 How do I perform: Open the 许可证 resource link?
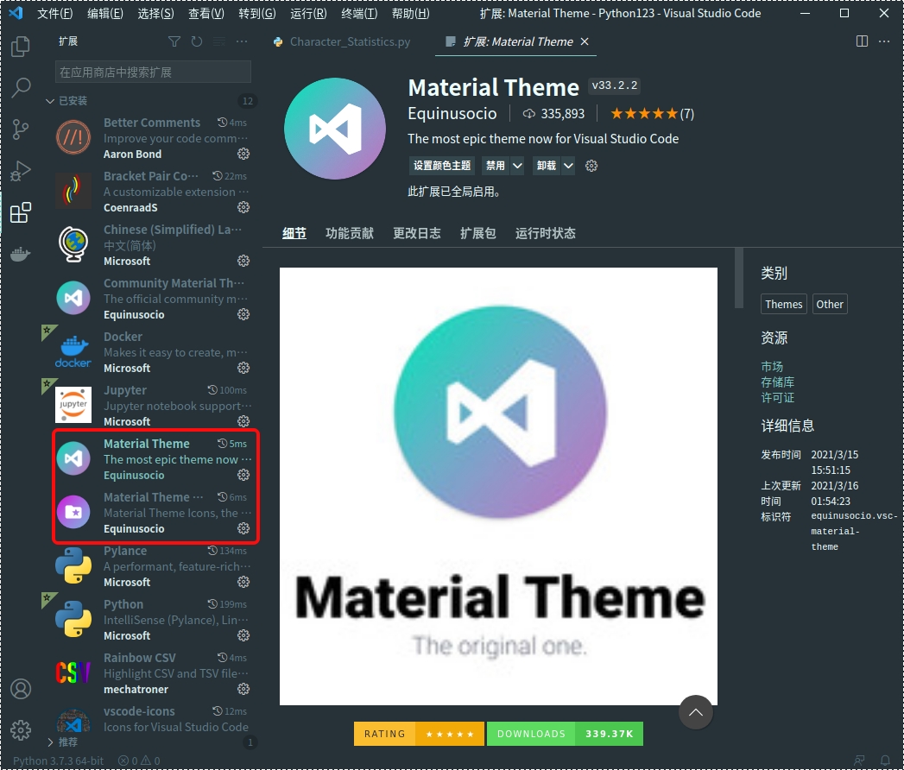click(778, 398)
